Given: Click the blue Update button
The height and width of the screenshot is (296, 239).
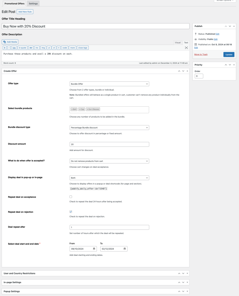Looking at the screenshot, I should tap(228, 54).
